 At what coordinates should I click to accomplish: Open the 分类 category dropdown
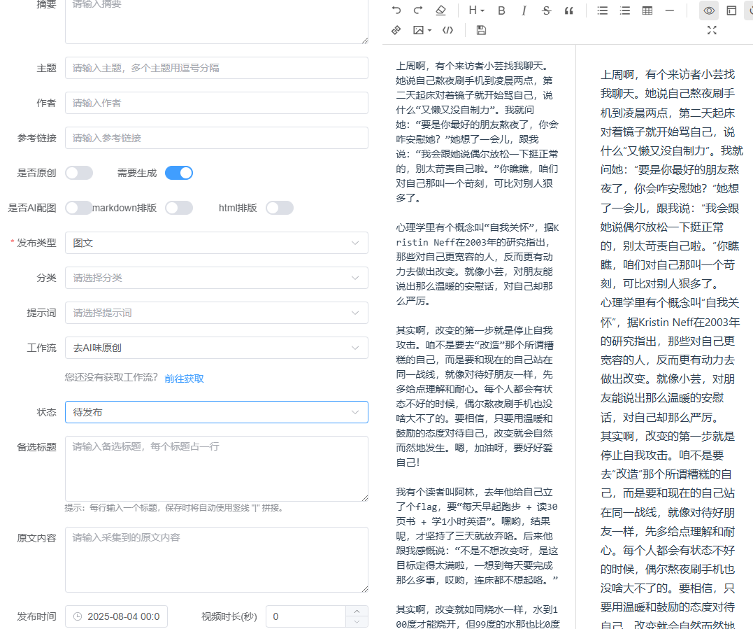217,278
